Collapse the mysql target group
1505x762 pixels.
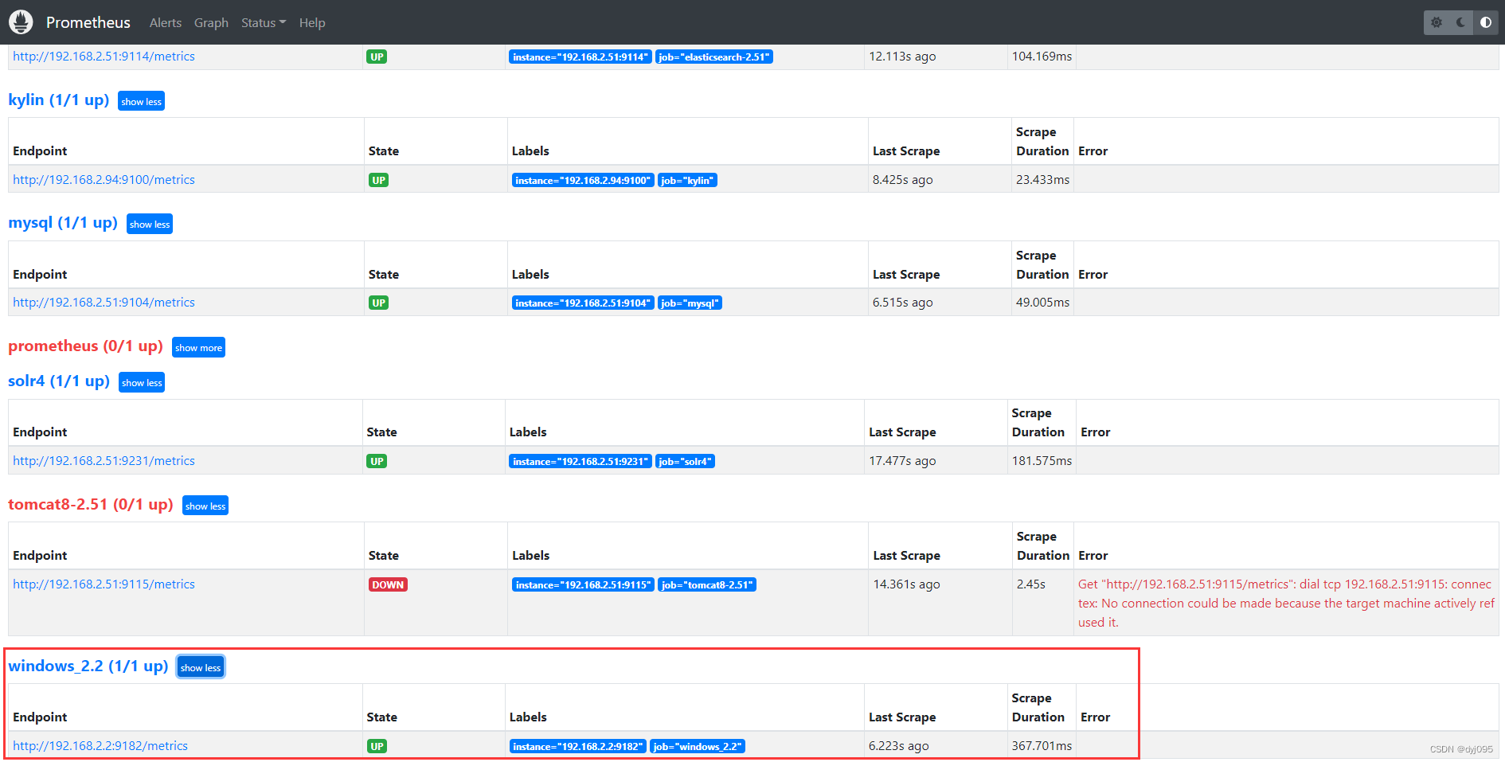pos(150,224)
